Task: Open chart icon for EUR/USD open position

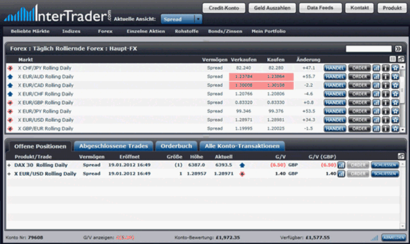Action: pyautogui.click(x=341, y=174)
